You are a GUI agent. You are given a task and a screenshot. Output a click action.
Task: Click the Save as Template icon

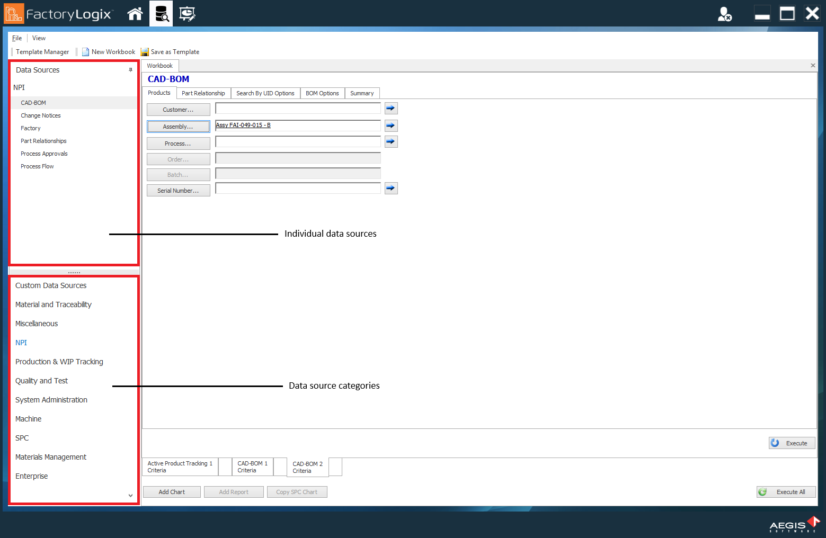145,51
